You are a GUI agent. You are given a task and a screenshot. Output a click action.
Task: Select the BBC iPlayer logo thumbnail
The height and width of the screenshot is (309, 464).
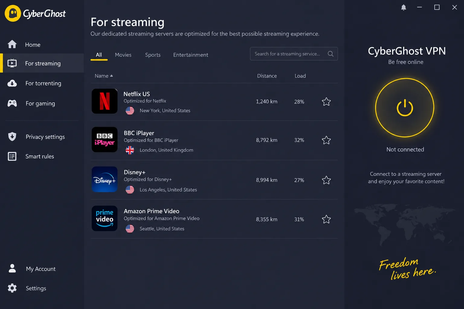(x=105, y=139)
